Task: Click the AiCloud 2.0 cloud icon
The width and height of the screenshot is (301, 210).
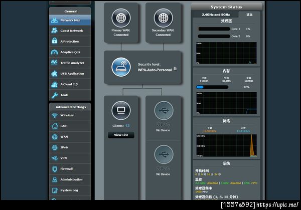Action: (x=55, y=84)
